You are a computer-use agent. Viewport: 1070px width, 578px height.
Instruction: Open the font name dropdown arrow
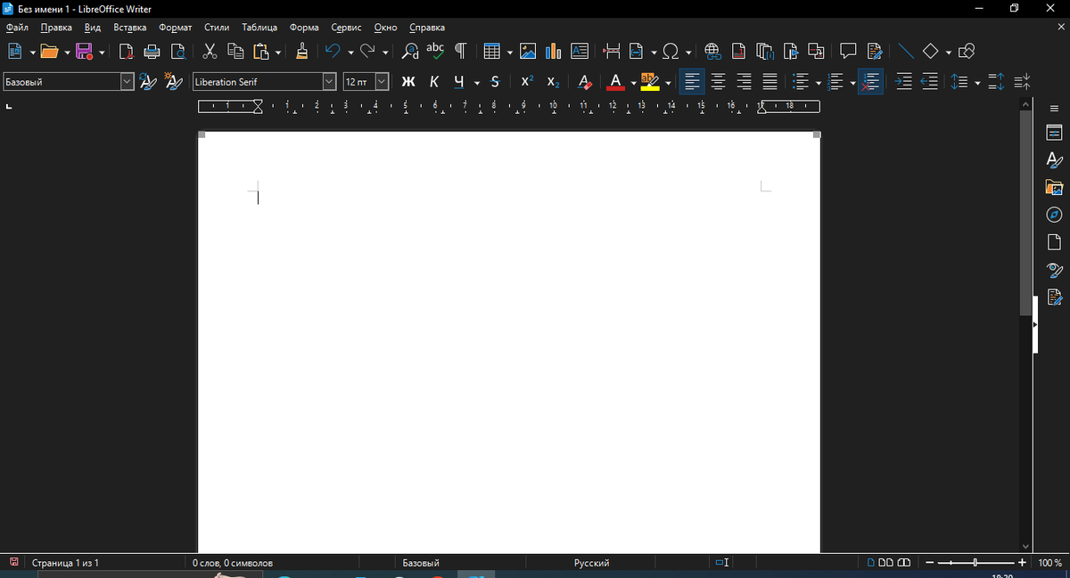pyautogui.click(x=329, y=82)
